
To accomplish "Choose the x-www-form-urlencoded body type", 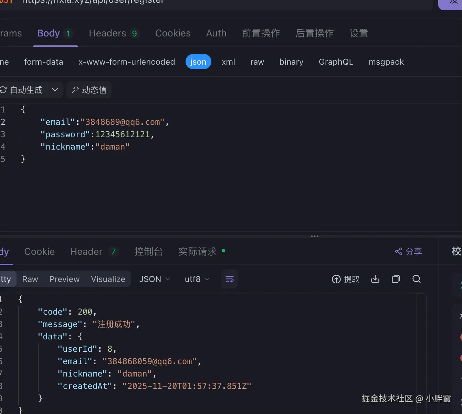I will (127, 62).
